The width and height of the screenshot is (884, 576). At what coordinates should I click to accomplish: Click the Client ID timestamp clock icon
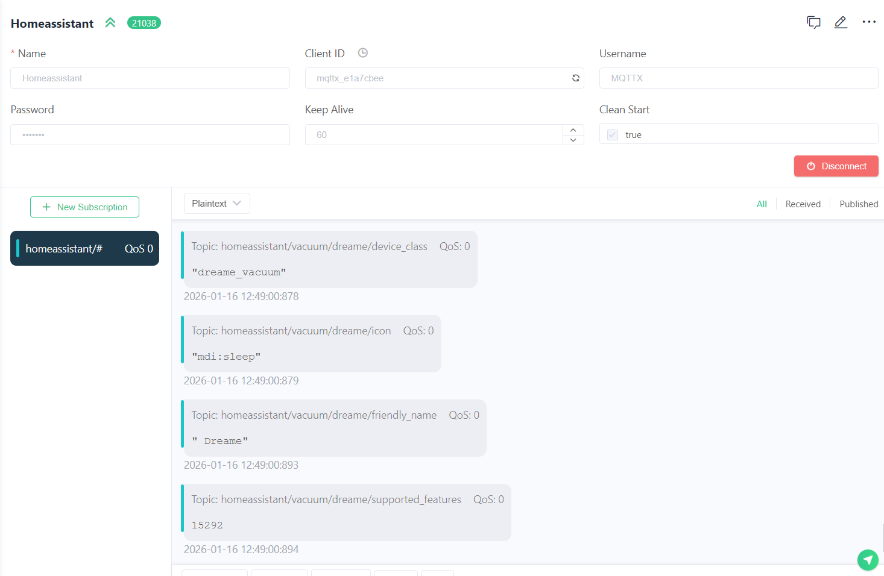point(362,53)
